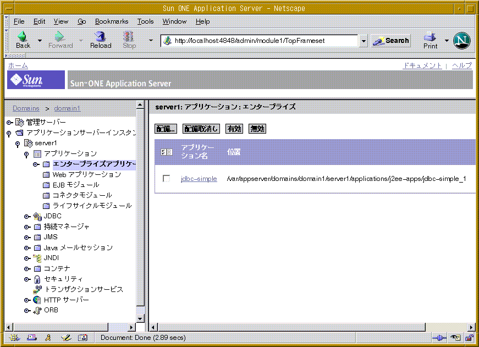Image resolution: width=479 pixels, height=347 pixels.
Task: Click the online/offline plug icon
Action: pyautogui.click(x=439, y=338)
